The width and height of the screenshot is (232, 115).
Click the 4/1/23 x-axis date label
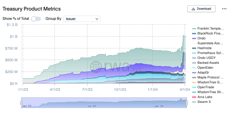coord(55,90)
